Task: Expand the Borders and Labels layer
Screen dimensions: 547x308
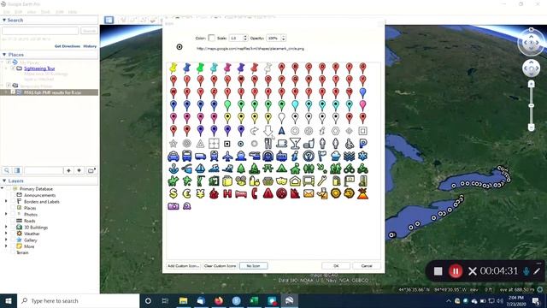Action: coord(6,202)
